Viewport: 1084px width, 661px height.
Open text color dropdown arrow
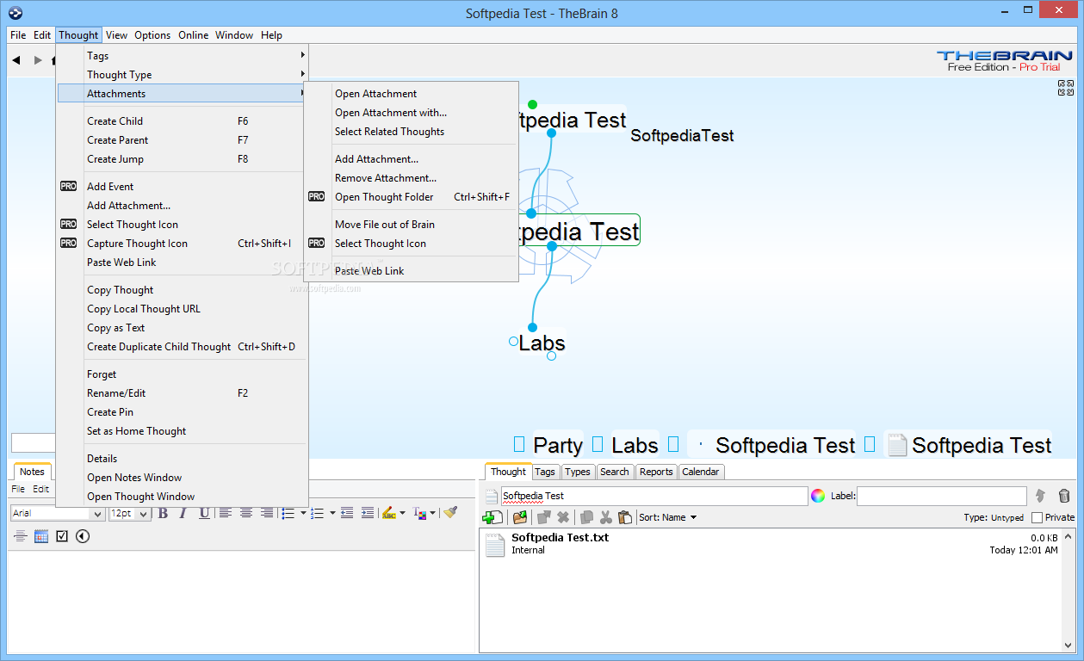click(432, 514)
